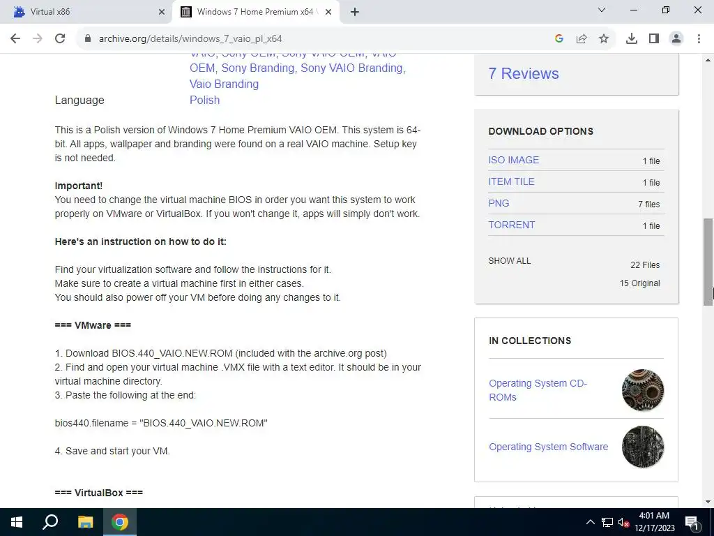Expand the tab search dropdown
This screenshot has width=714, height=536.
[x=602, y=10]
